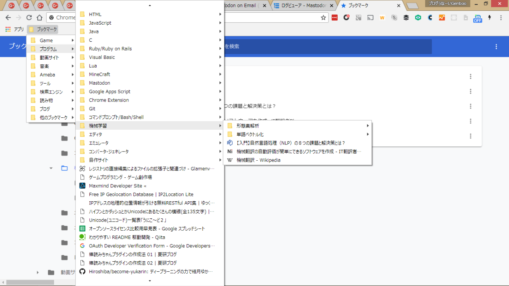Open the Chrome Extension bookmark folder
The width and height of the screenshot is (509, 286).
coord(109,100)
